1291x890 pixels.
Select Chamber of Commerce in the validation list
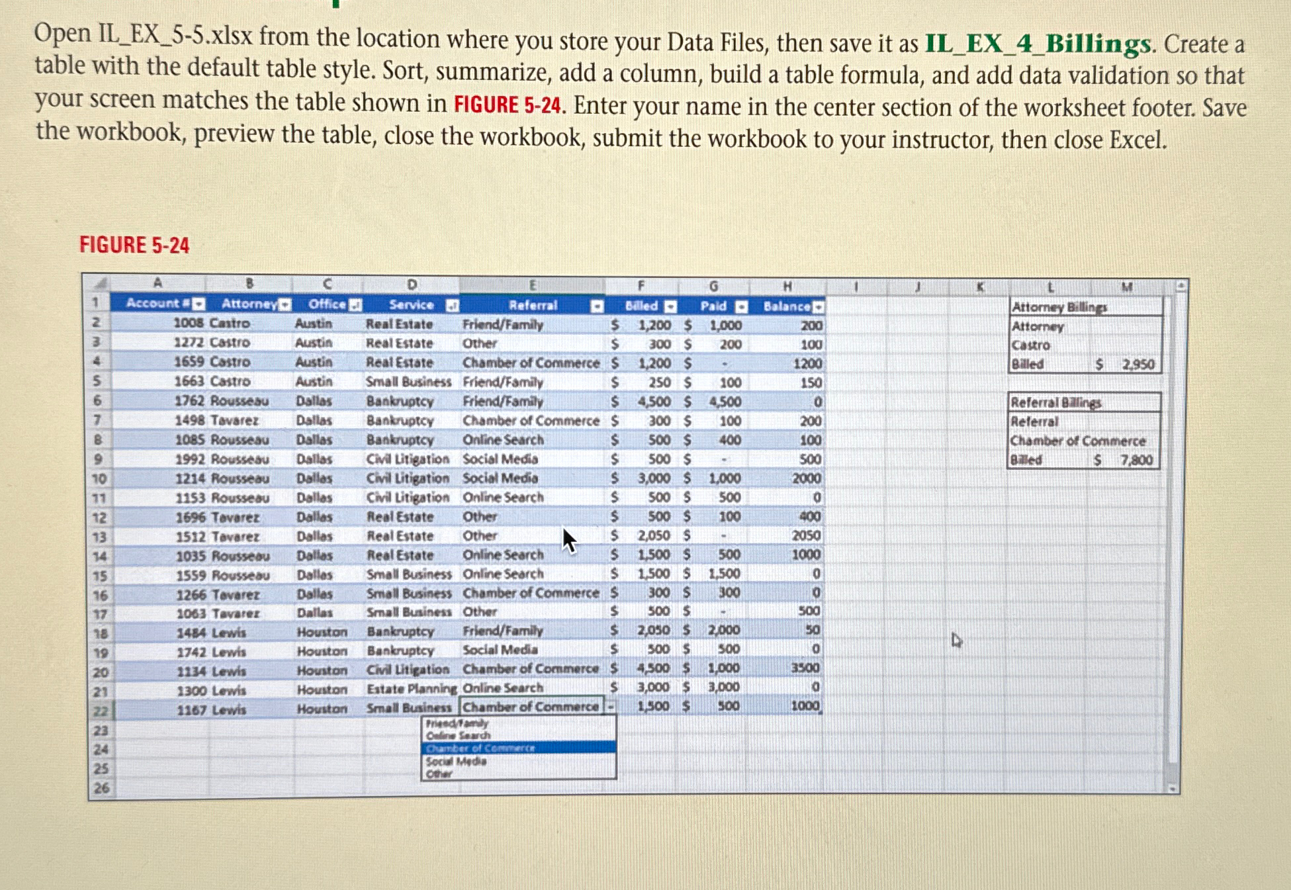[480, 748]
